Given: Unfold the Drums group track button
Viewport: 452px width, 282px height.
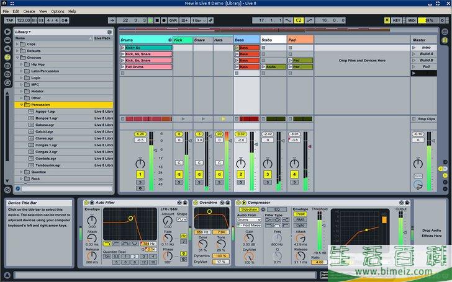Looking at the screenshot, I should pyautogui.click(x=169, y=40).
